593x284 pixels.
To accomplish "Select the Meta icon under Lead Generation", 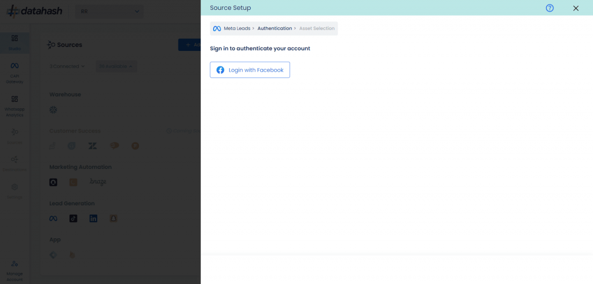I will (x=53, y=218).
